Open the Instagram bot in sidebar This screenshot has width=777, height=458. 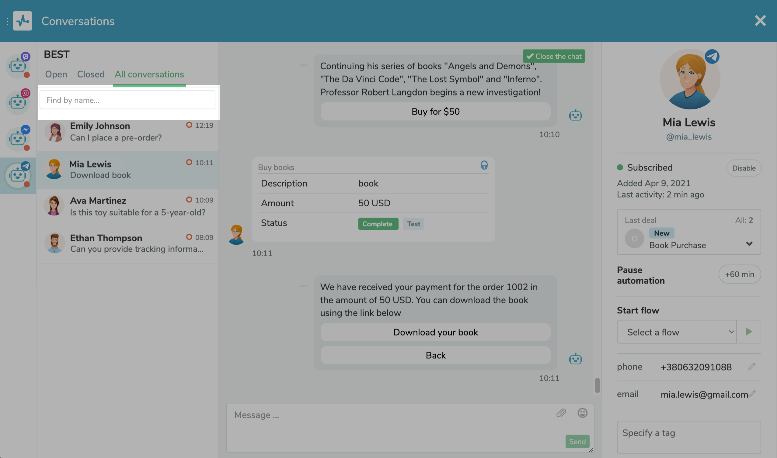18,102
